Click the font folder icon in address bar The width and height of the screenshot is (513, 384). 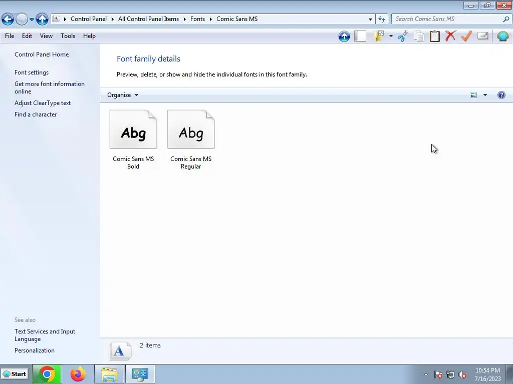click(x=56, y=19)
